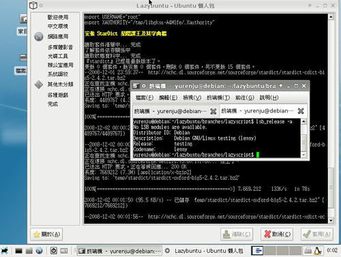Switch to the second workspace in pager
Viewport: 341px width, 257px height.
[270, 251]
